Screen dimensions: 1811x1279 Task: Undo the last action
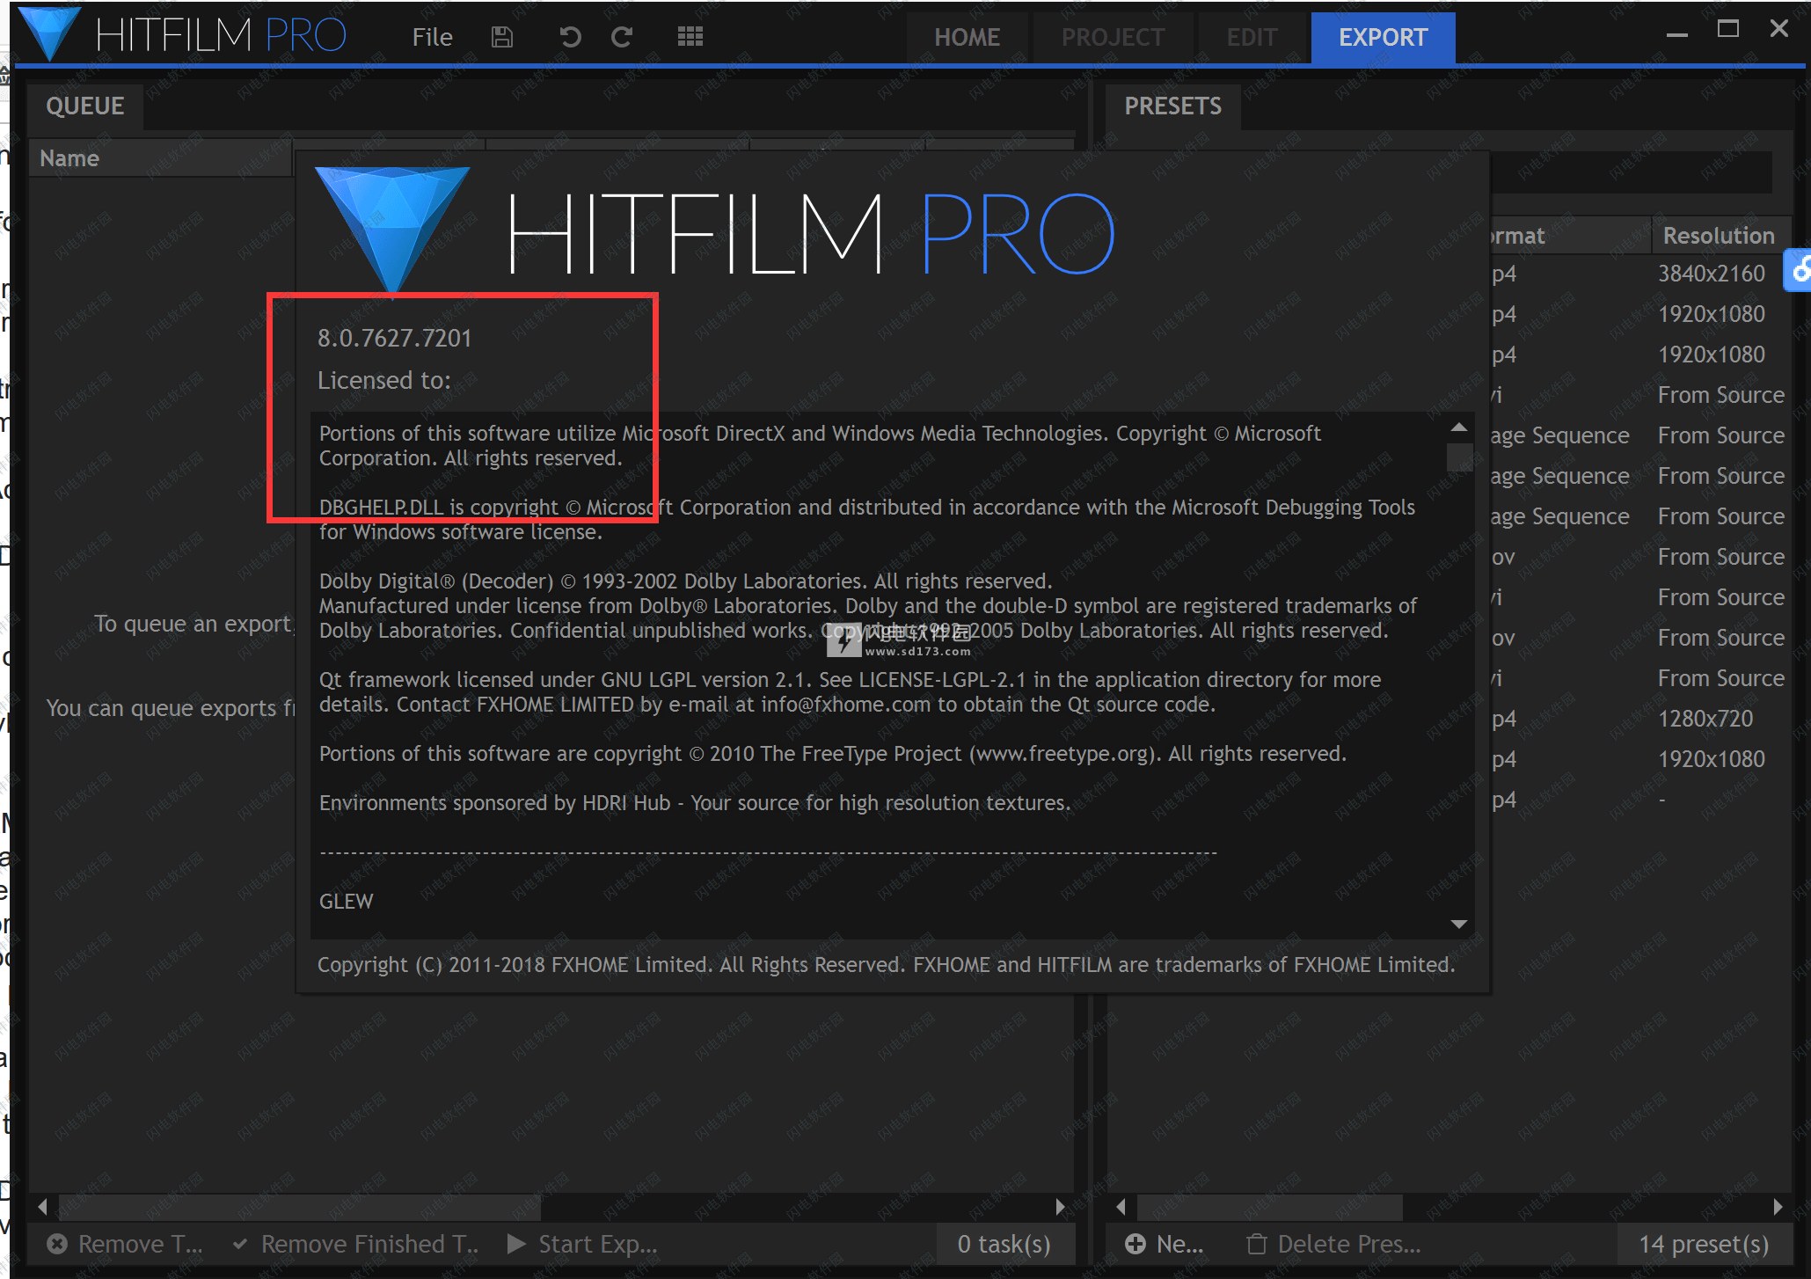point(570,37)
